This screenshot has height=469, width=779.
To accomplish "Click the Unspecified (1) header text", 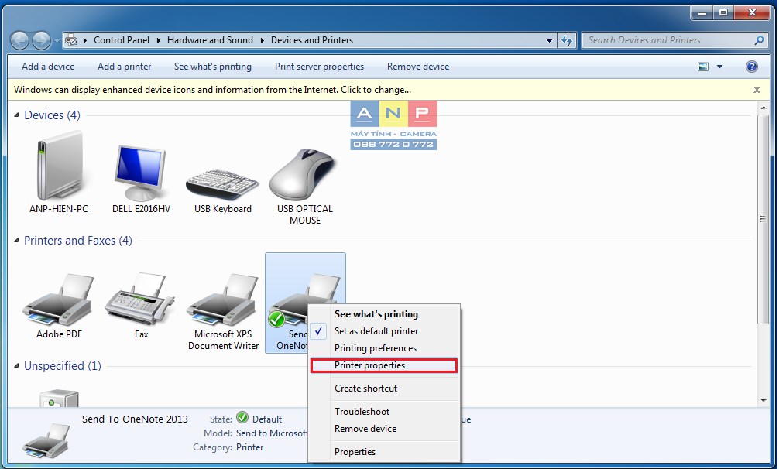I will tap(63, 366).
